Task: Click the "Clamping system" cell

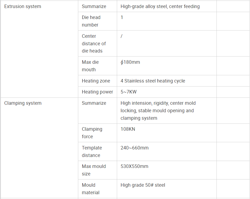Action: coord(23,103)
